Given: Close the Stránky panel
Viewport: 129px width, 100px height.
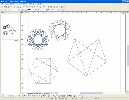Looking at the screenshot, I should point(19,13).
